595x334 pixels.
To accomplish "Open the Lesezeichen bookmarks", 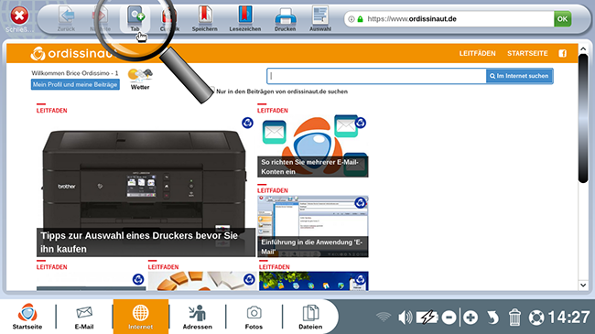I will point(245,18).
